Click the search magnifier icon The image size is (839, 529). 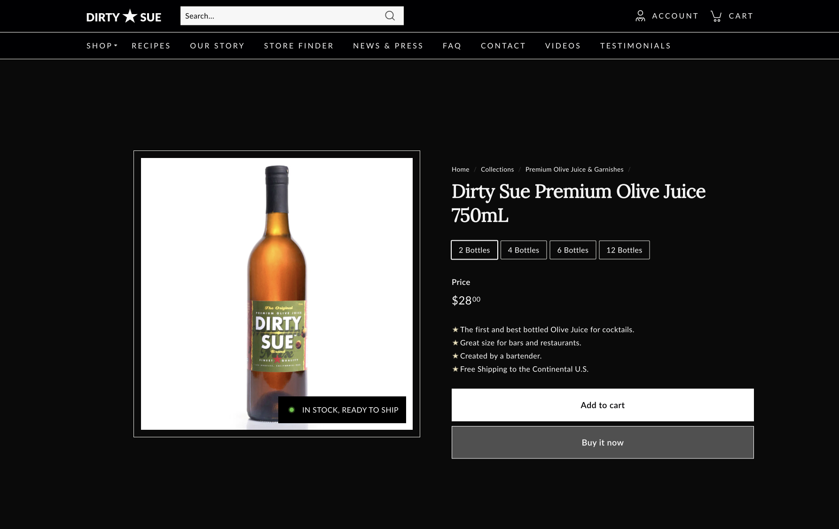(x=390, y=16)
